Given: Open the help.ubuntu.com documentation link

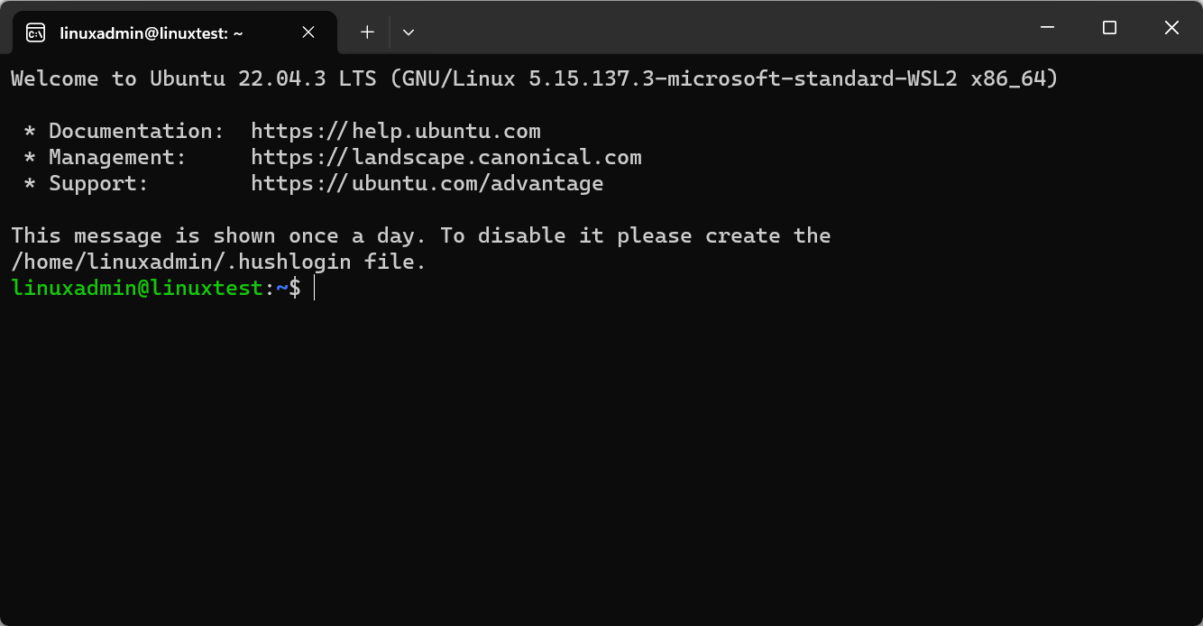Looking at the screenshot, I should (396, 132).
